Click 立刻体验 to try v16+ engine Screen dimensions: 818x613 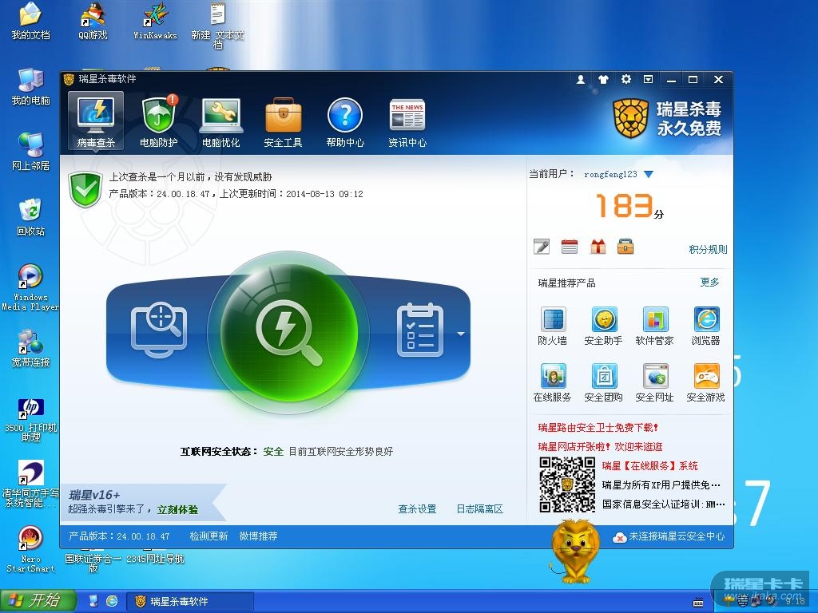click(178, 510)
